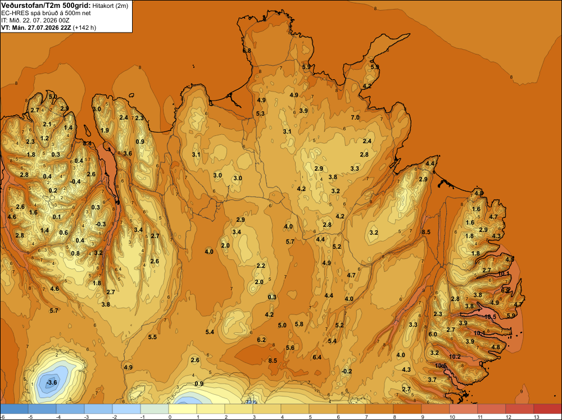
Task: Click the '5.6' temperature value
Action: click(x=290, y=348)
